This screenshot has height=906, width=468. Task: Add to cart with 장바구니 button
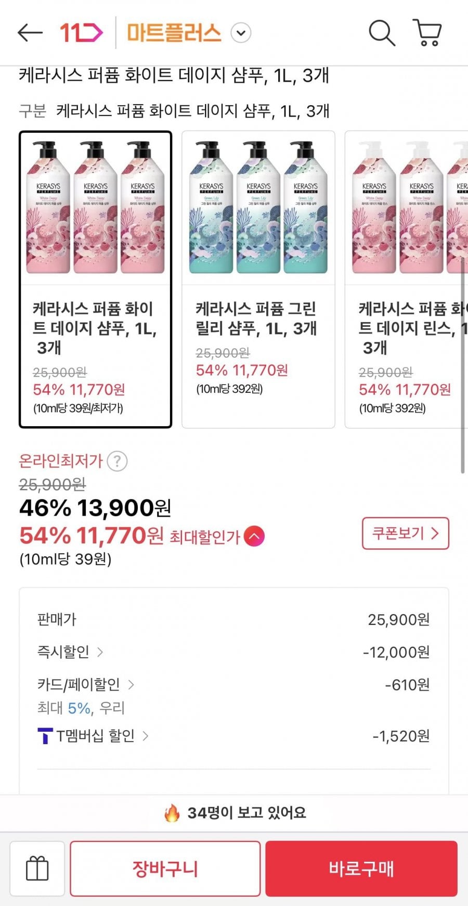click(x=165, y=869)
